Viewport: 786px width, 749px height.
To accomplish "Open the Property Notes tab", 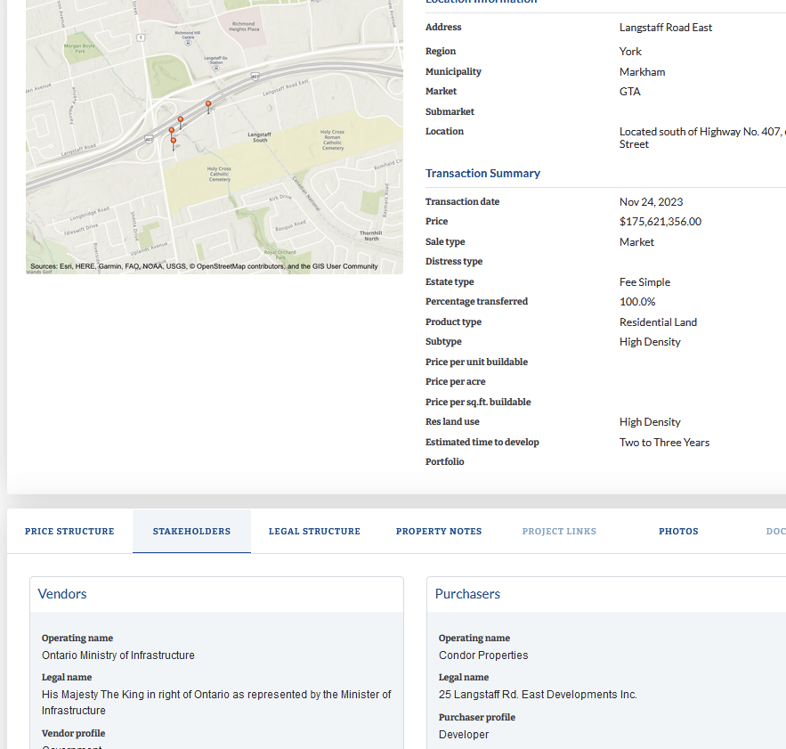I will coord(439,532).
